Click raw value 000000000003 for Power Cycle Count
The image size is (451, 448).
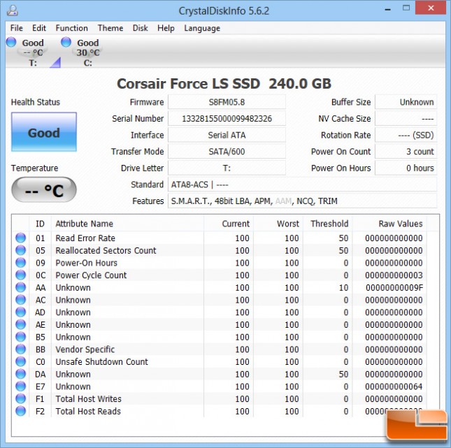(394, 275)
